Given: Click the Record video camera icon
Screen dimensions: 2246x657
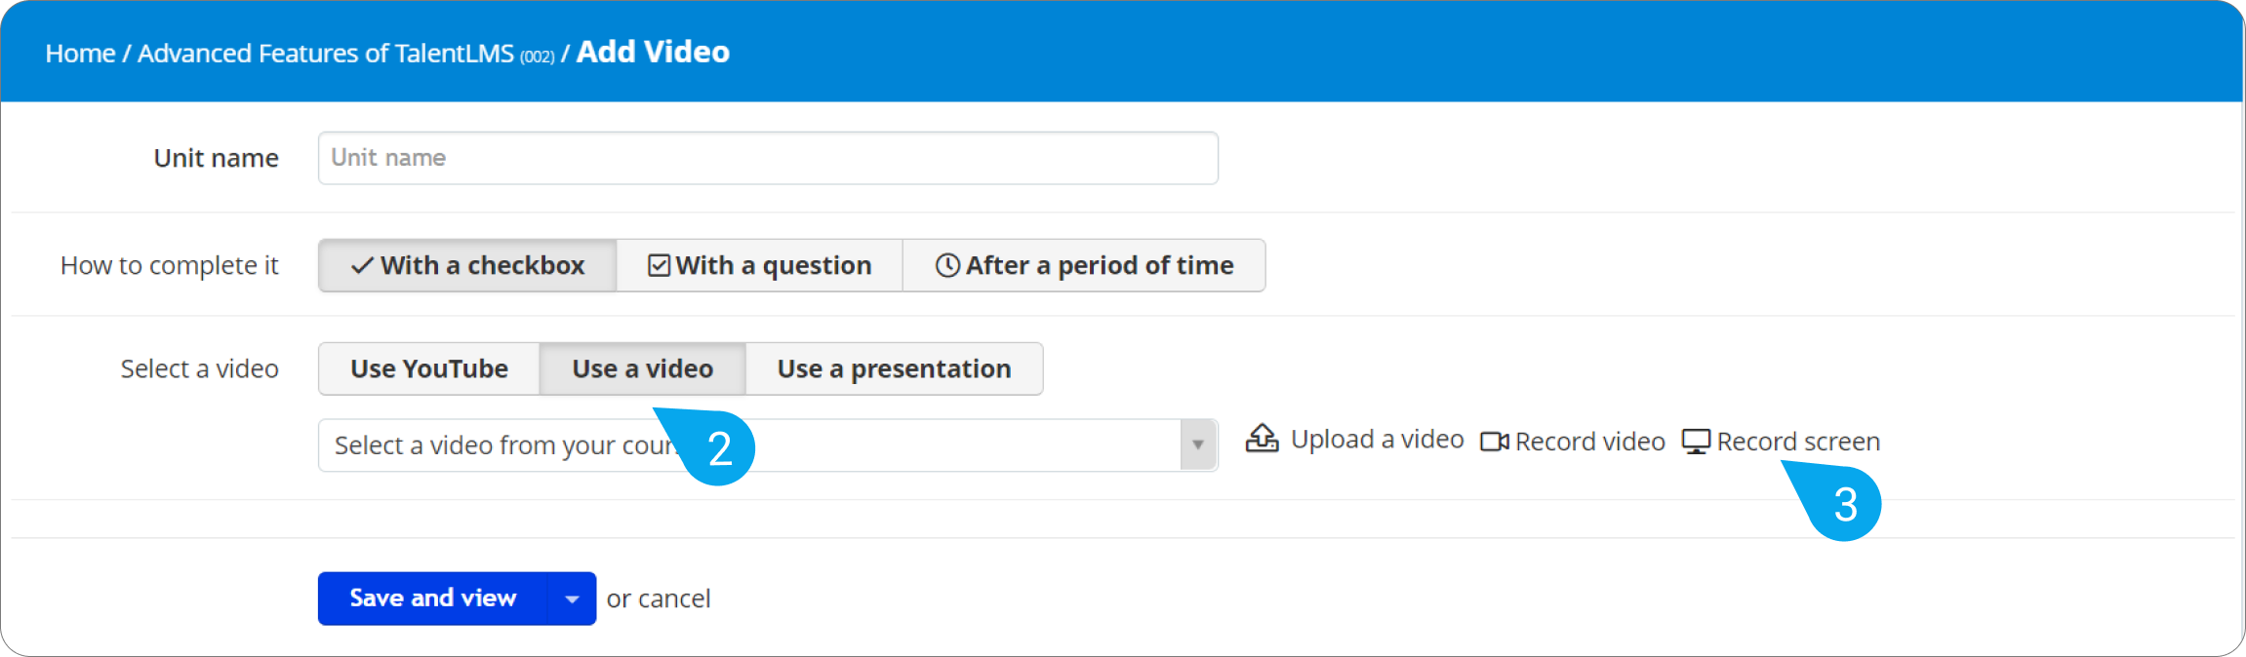Looking at the screenshot, I should 1494,442.
